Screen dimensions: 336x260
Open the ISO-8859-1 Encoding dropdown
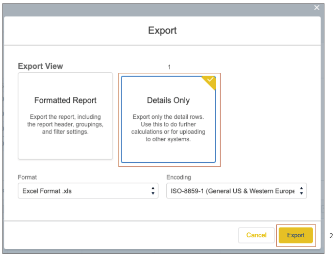[x=237, y=191]
